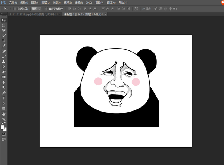
Task: Click 3D rotate mode icon
Action: (156, 9)
